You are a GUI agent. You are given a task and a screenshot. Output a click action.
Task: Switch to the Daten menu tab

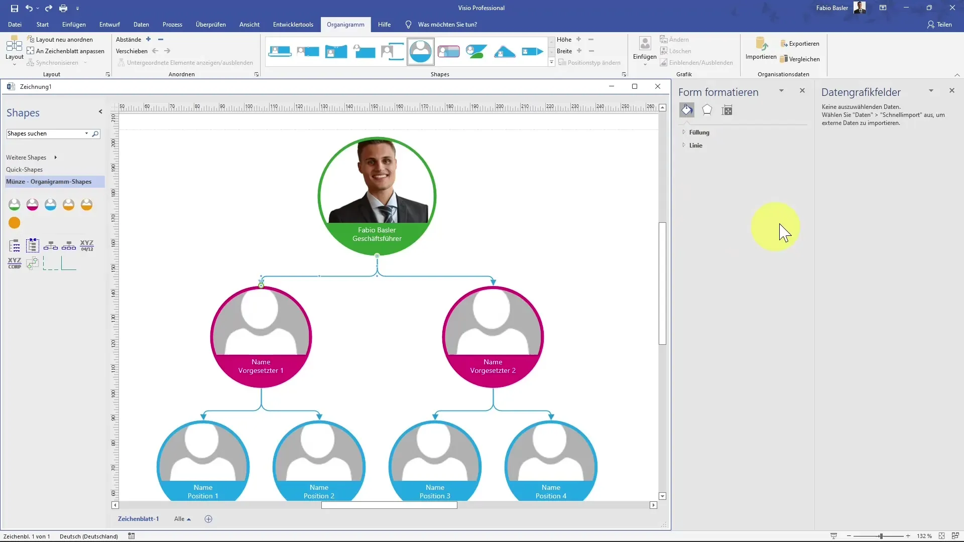coord(141,25)
